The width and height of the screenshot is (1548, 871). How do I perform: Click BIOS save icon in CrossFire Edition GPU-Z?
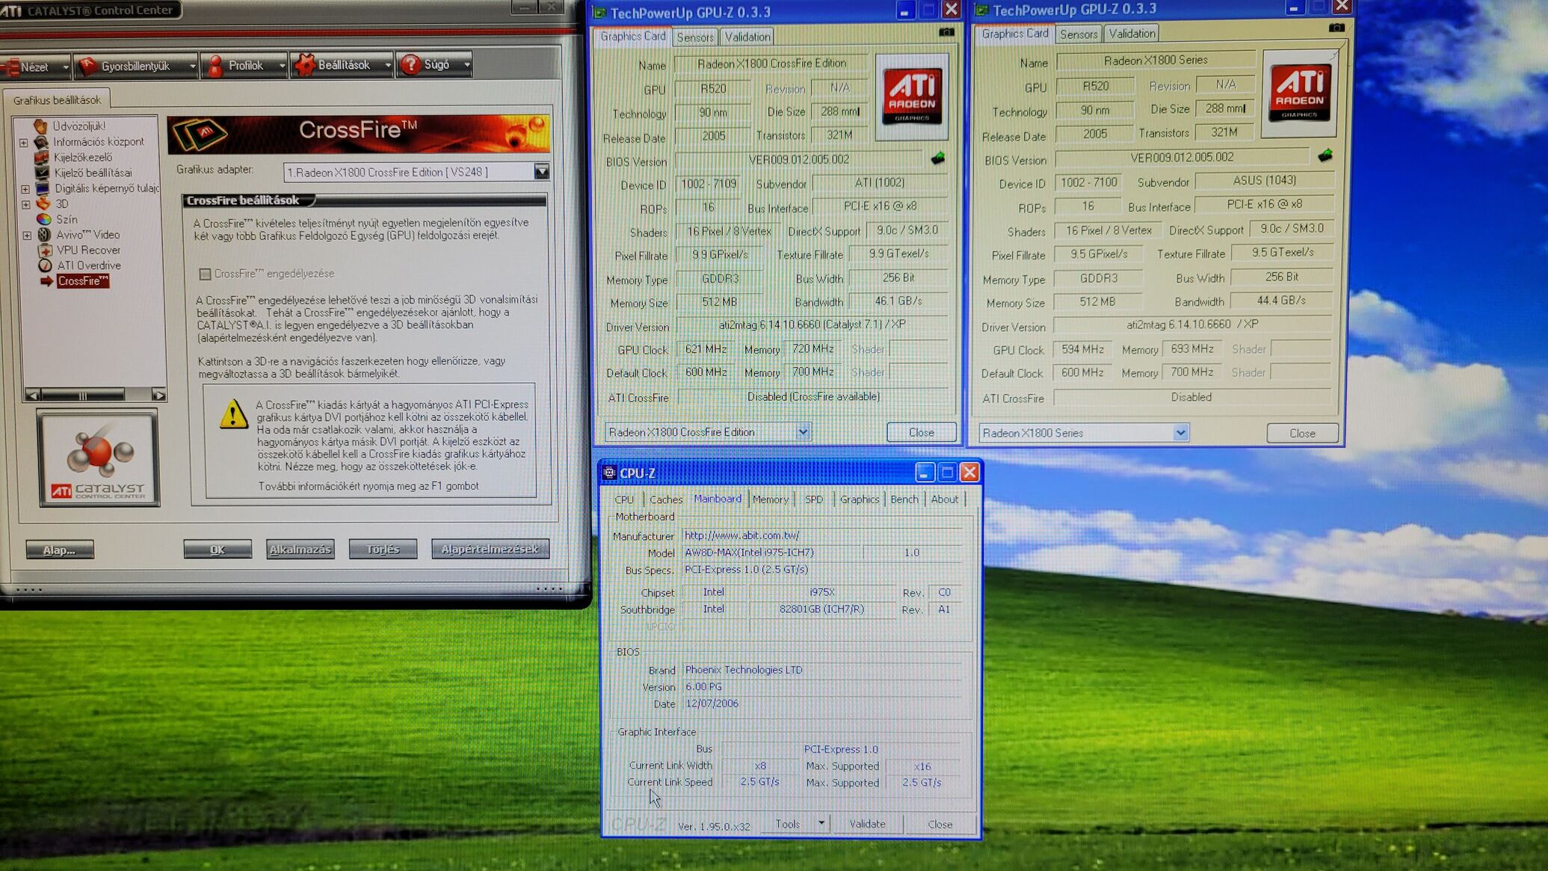tap(938, 158)
